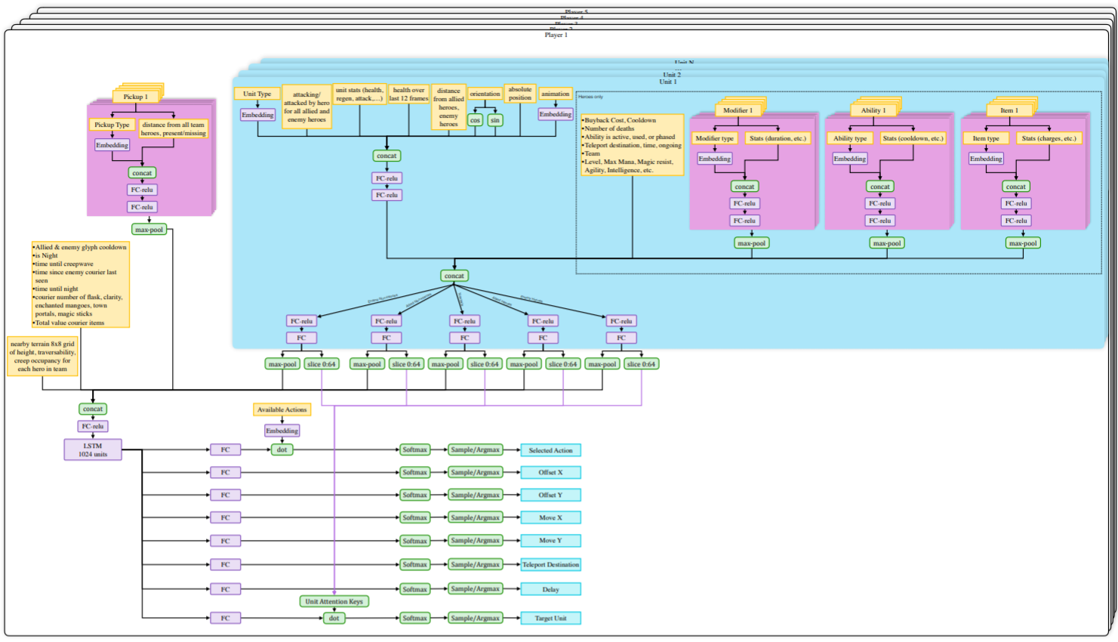The width and height of the screenshot is (1118, 642).
Task: Select the Selected Action output box
Action: click(x=550, y=450)
